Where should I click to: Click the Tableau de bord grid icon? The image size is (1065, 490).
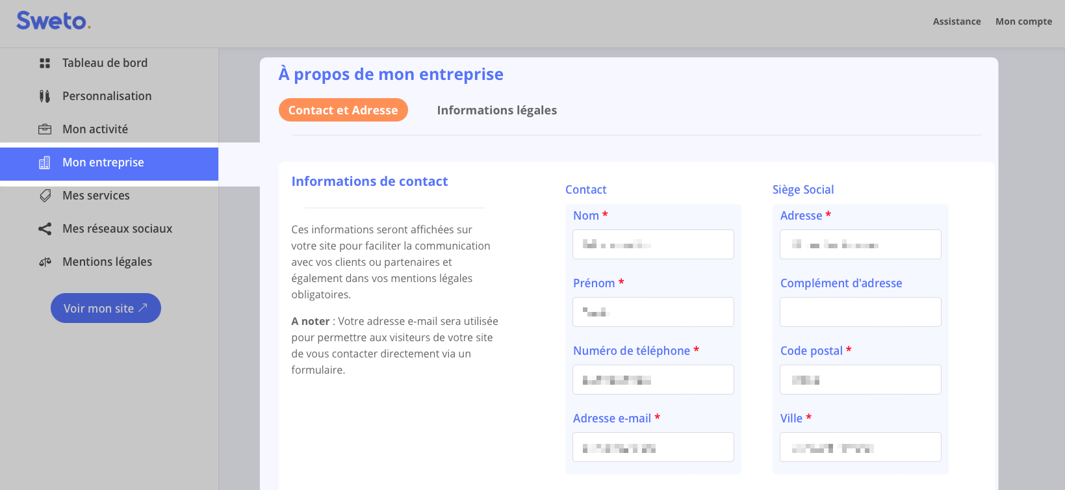point(45,63)
